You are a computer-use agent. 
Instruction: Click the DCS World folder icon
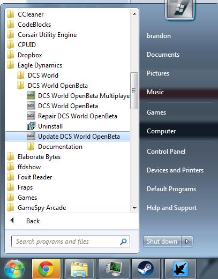click(x=20, y=76)
